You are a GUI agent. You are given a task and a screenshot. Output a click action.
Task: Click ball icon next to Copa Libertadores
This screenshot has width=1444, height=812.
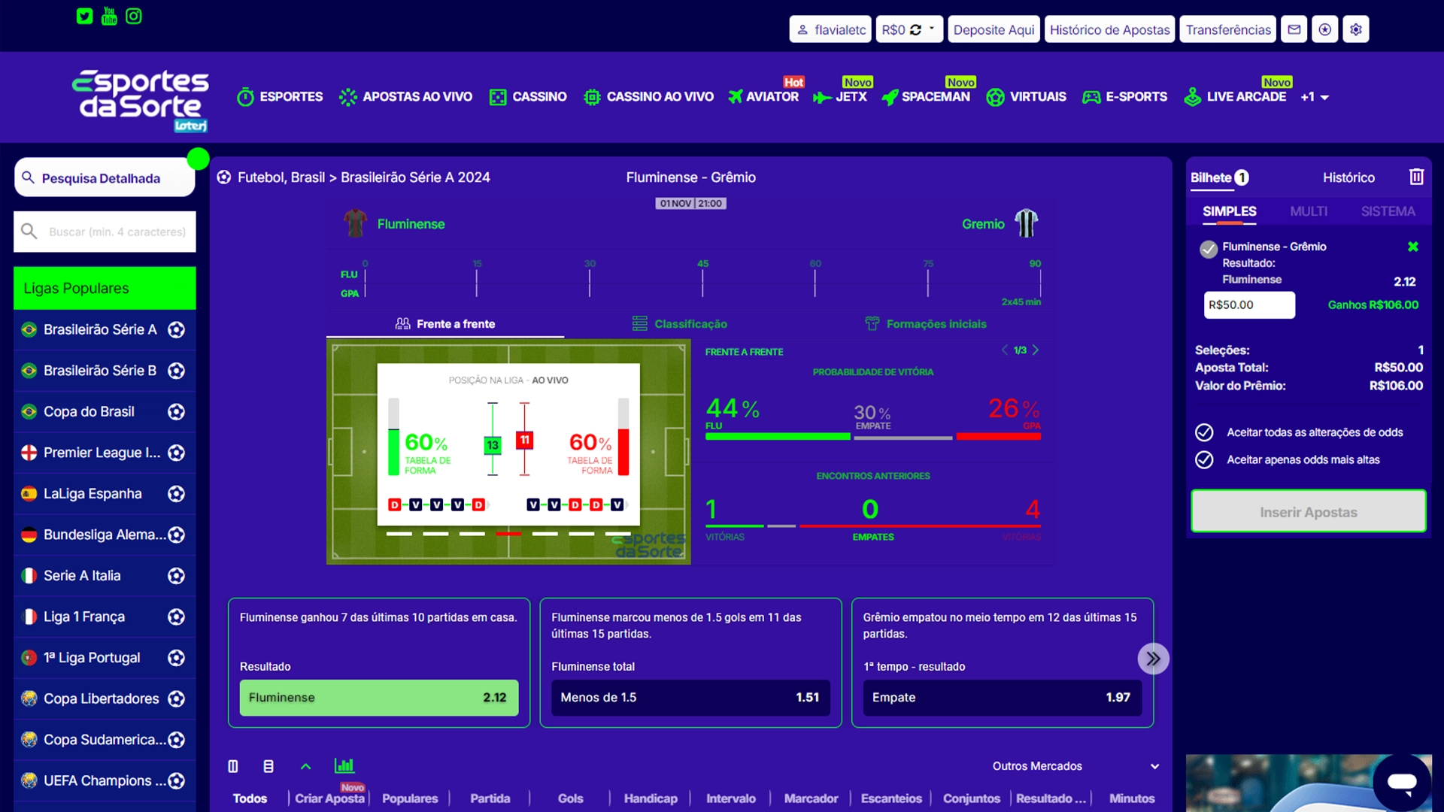[x=177, y=698]
